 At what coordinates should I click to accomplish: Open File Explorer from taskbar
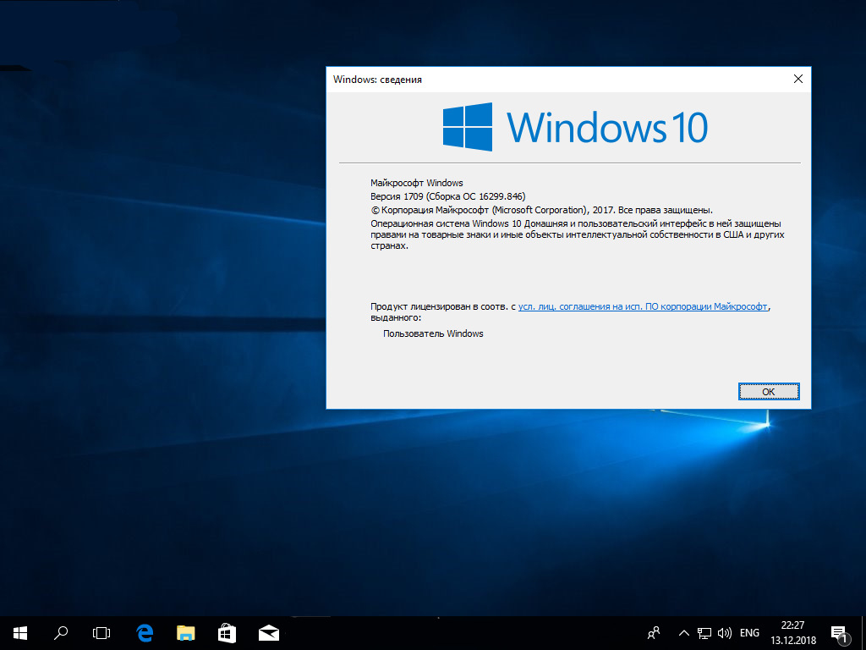point(186,633)
